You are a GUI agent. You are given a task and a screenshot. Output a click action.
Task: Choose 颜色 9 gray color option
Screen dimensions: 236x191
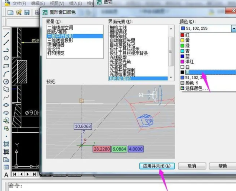click(x=208, y=83)
